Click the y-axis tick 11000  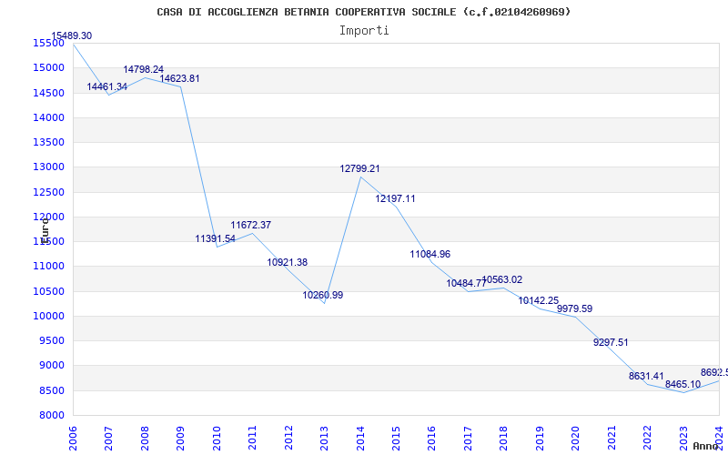(48, 267)
